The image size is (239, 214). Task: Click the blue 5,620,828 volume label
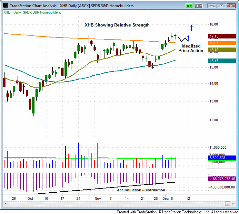(x=222, y=158)
